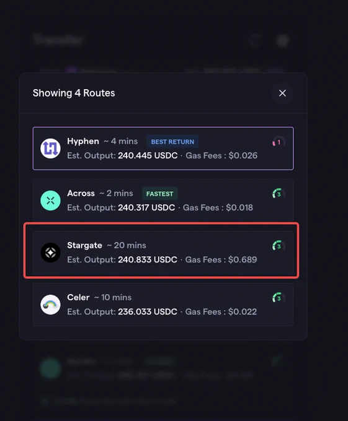This screenshot has width=348, height=421.
Task: Click the Stargate route's step gauge showing 3
Action: [x=279, y=246]
